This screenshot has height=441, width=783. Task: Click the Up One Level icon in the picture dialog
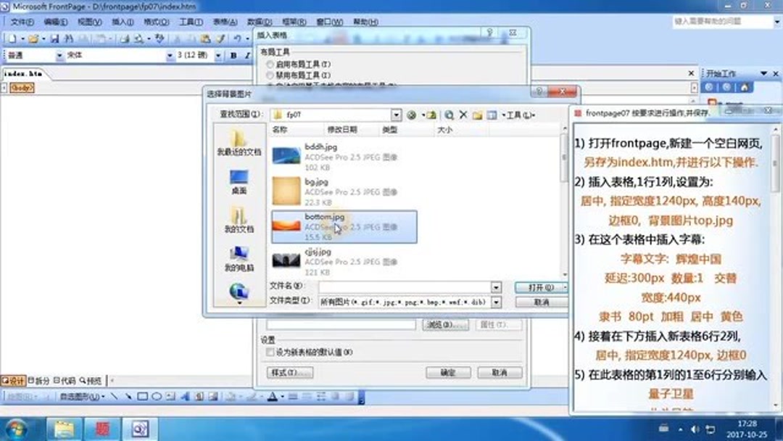(431, 115)
